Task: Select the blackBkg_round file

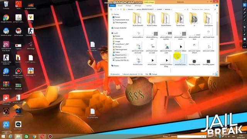Action: pyautogui.click(x=194, y=62)
